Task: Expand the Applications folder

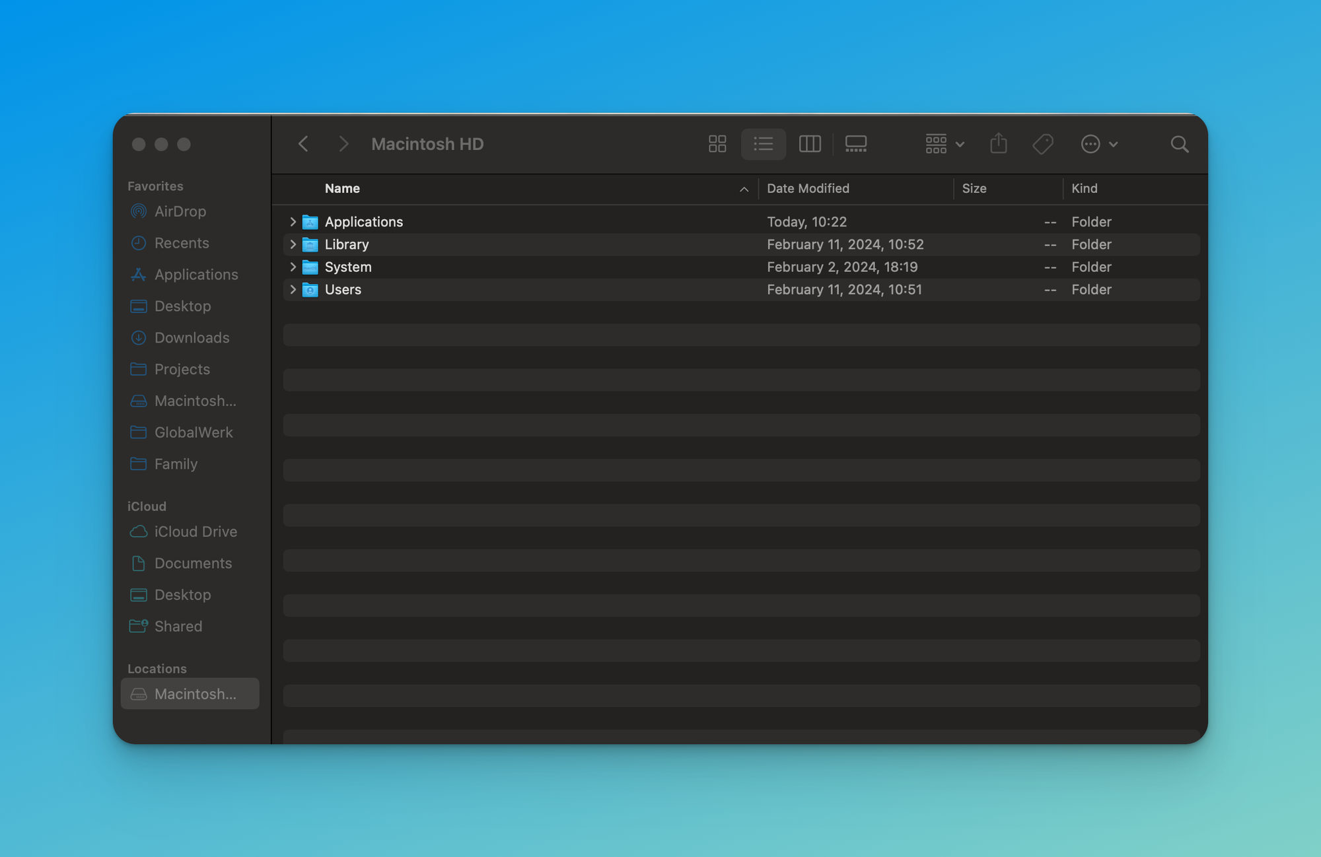Action: pyautogui.click(x=293, y=221)
